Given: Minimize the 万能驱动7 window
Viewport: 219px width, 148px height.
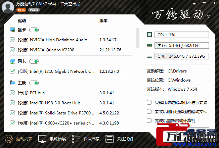Looking at the screenshot, I should click(204, 3).
